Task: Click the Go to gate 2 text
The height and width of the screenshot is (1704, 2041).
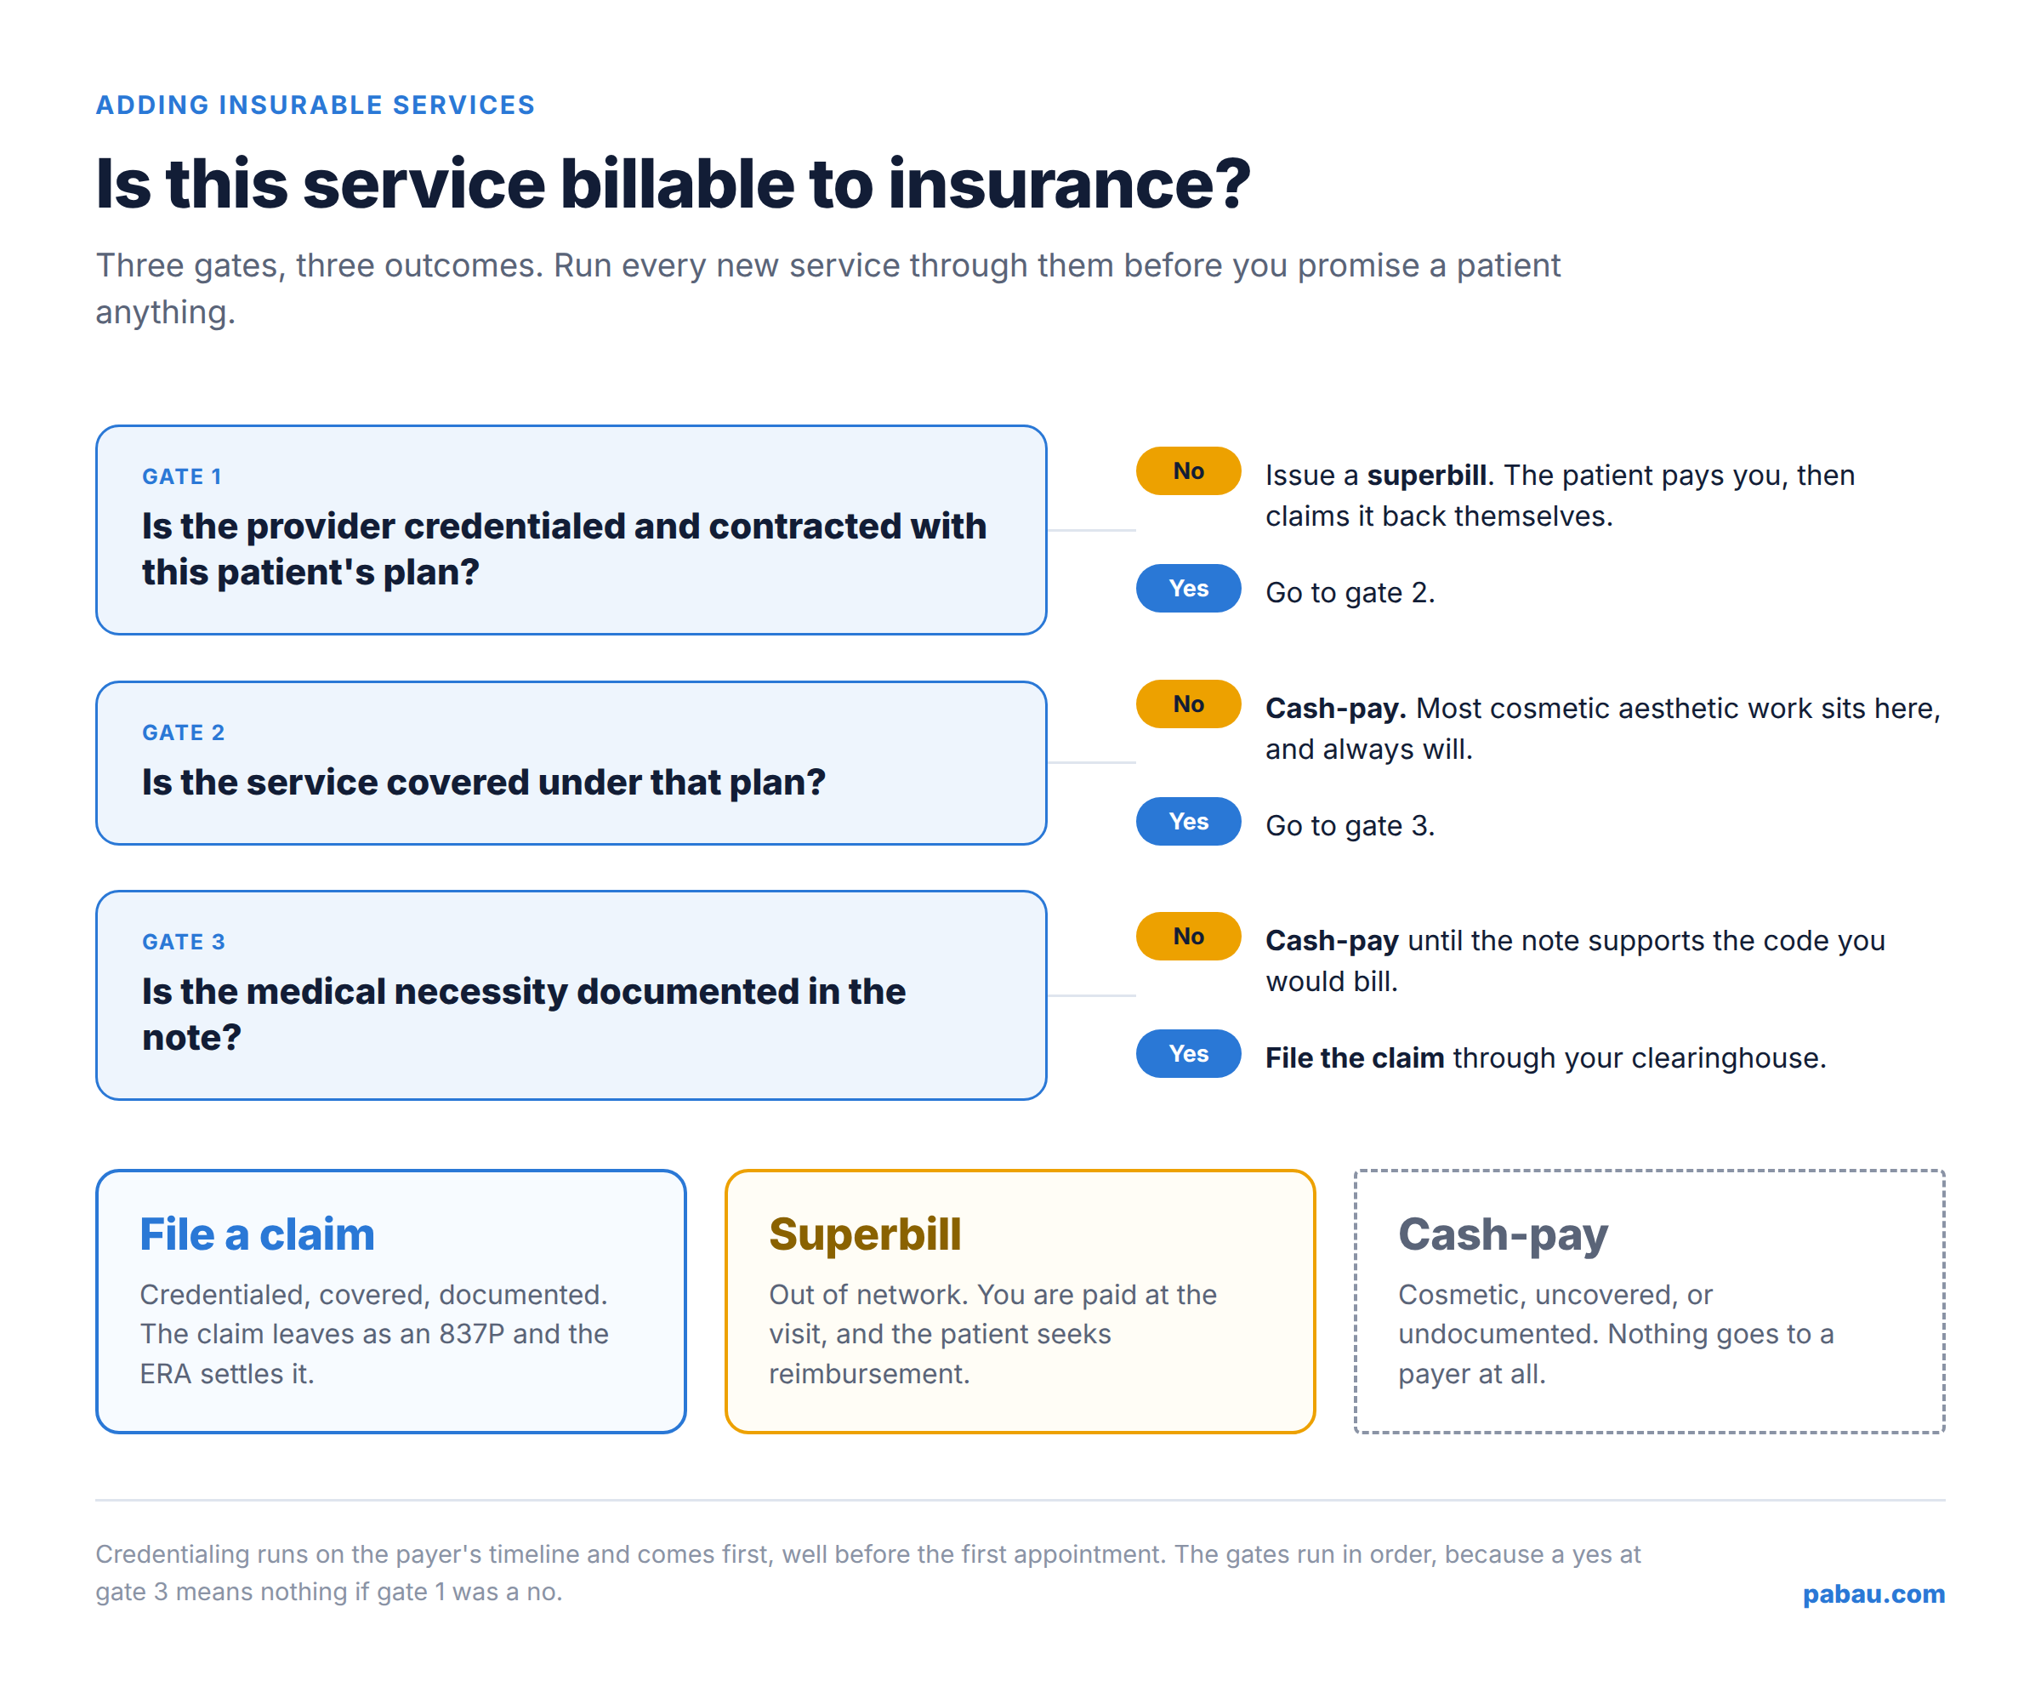Action: tap(1350, 593)
